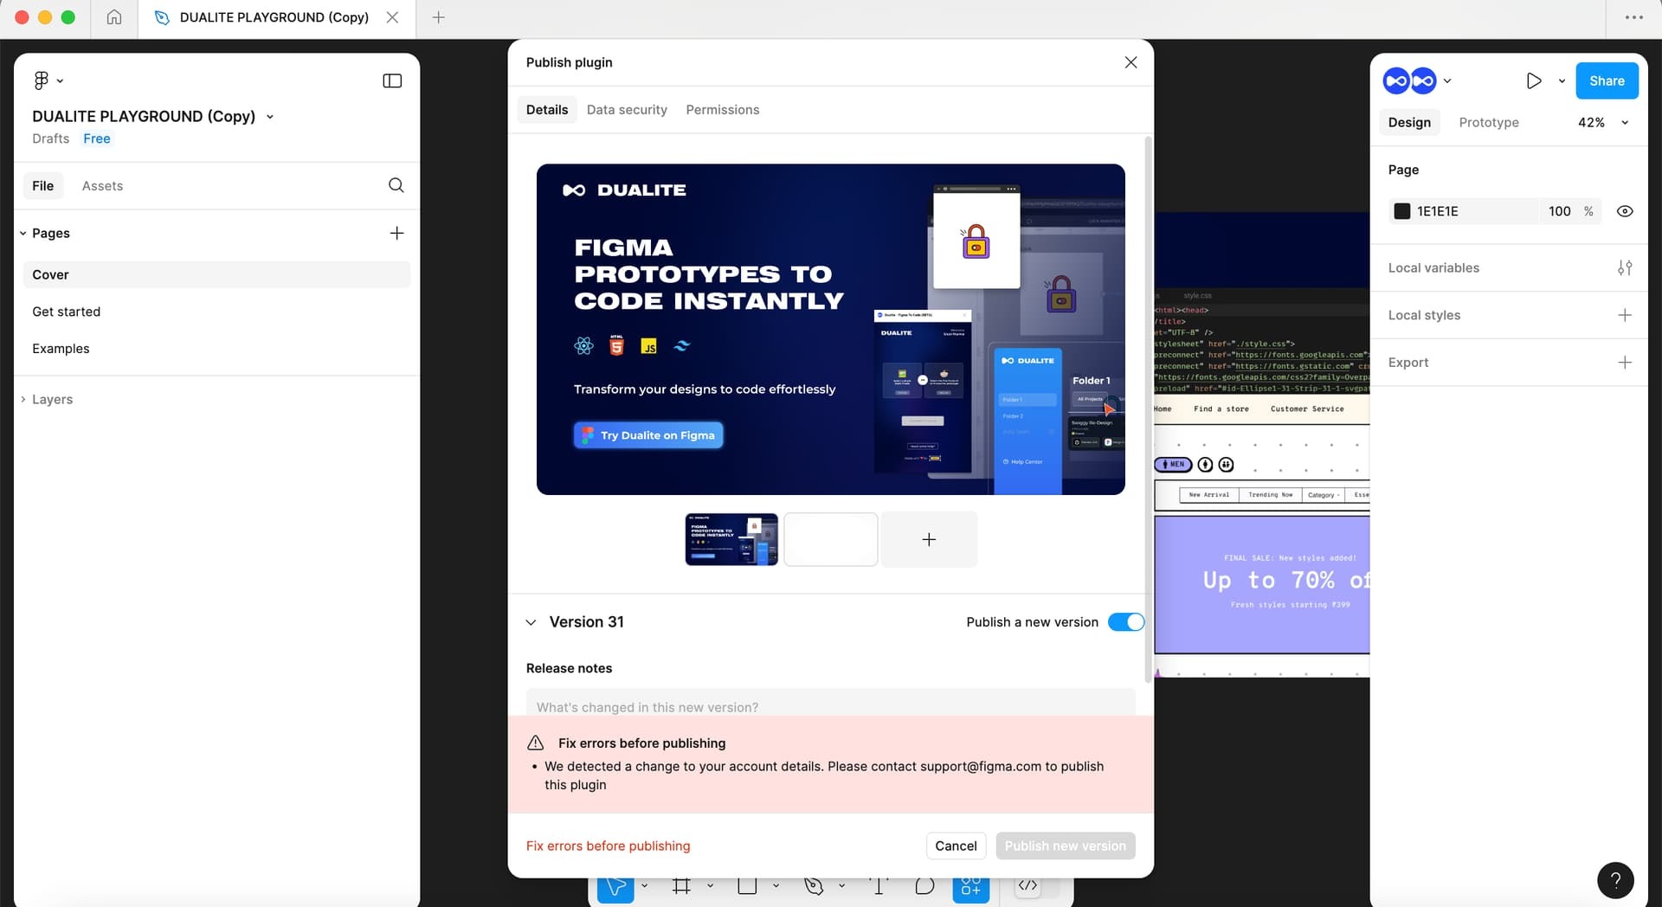
Task: Collapse the Pages section chevron
Action: [x=23, y=234]
